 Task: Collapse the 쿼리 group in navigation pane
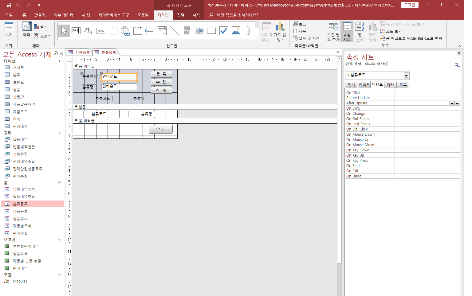[x=59, y=133]
